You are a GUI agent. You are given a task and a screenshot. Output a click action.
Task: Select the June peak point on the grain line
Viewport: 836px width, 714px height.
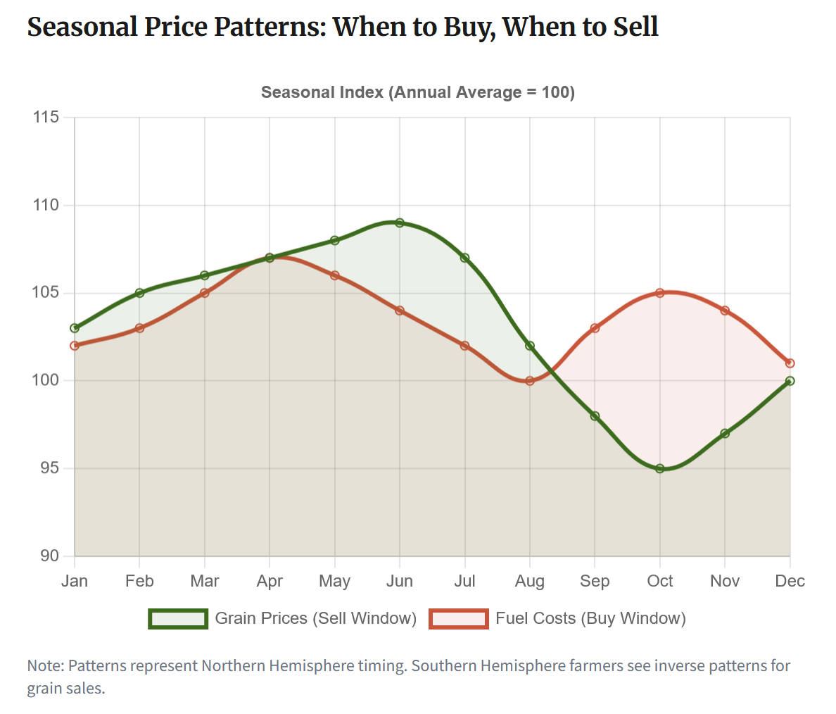coord(400,223)
